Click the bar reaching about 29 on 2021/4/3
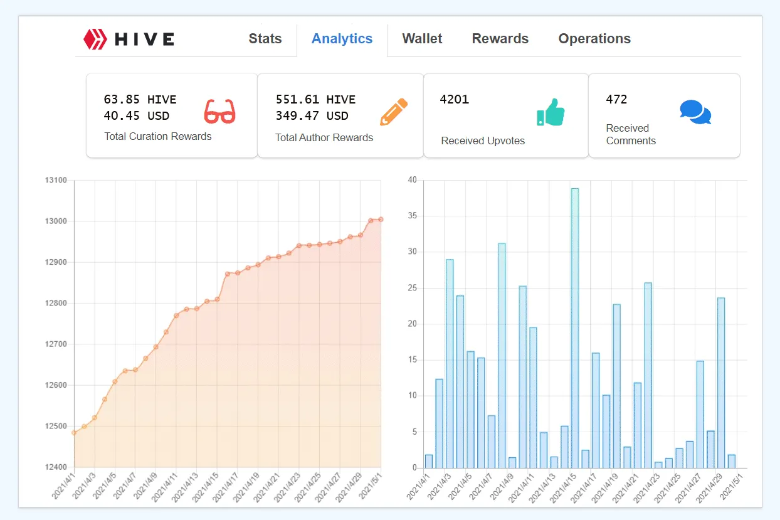The image size is (780, 520). [x=450, y=364]
